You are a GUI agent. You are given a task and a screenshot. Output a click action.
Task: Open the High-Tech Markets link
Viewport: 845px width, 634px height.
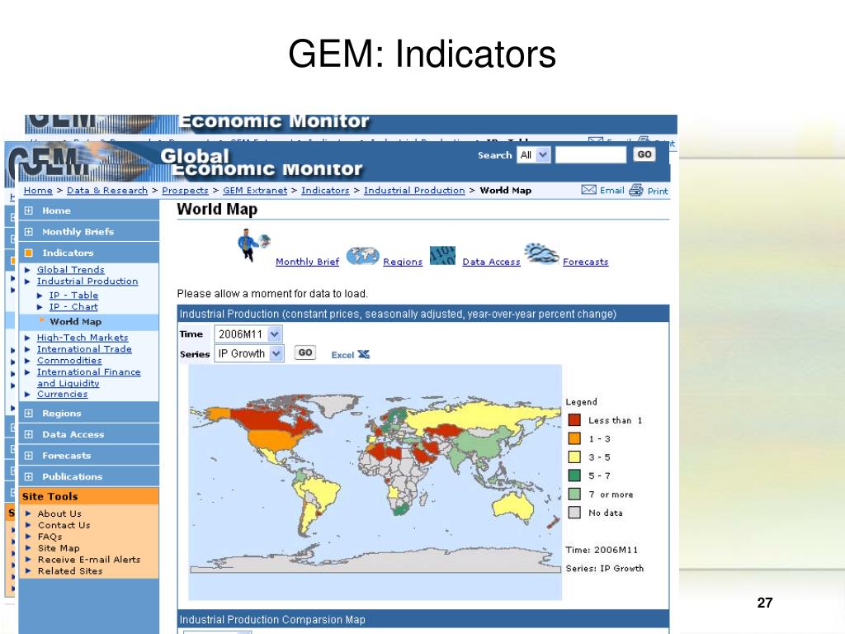point(83,338)
